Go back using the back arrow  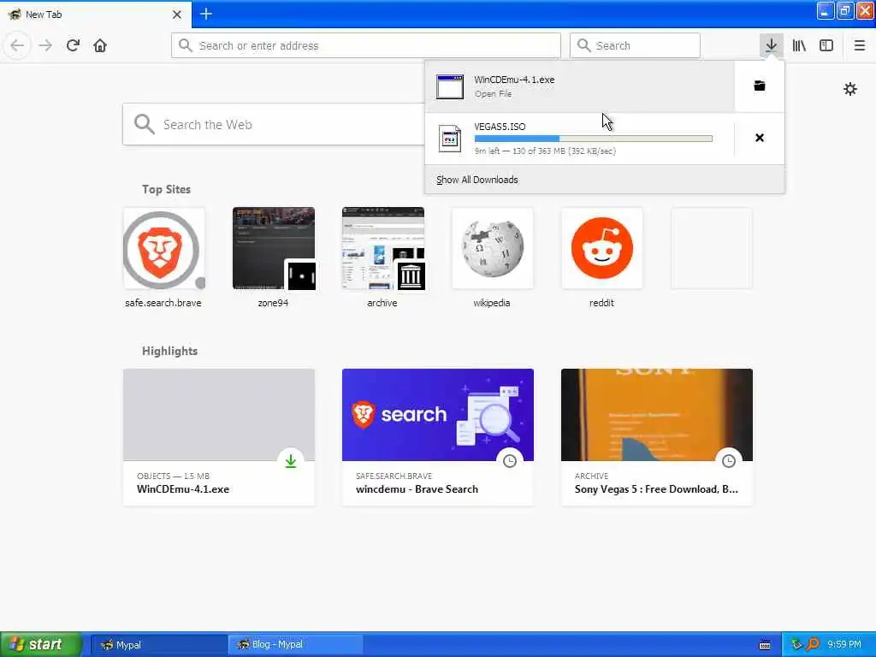17,45
